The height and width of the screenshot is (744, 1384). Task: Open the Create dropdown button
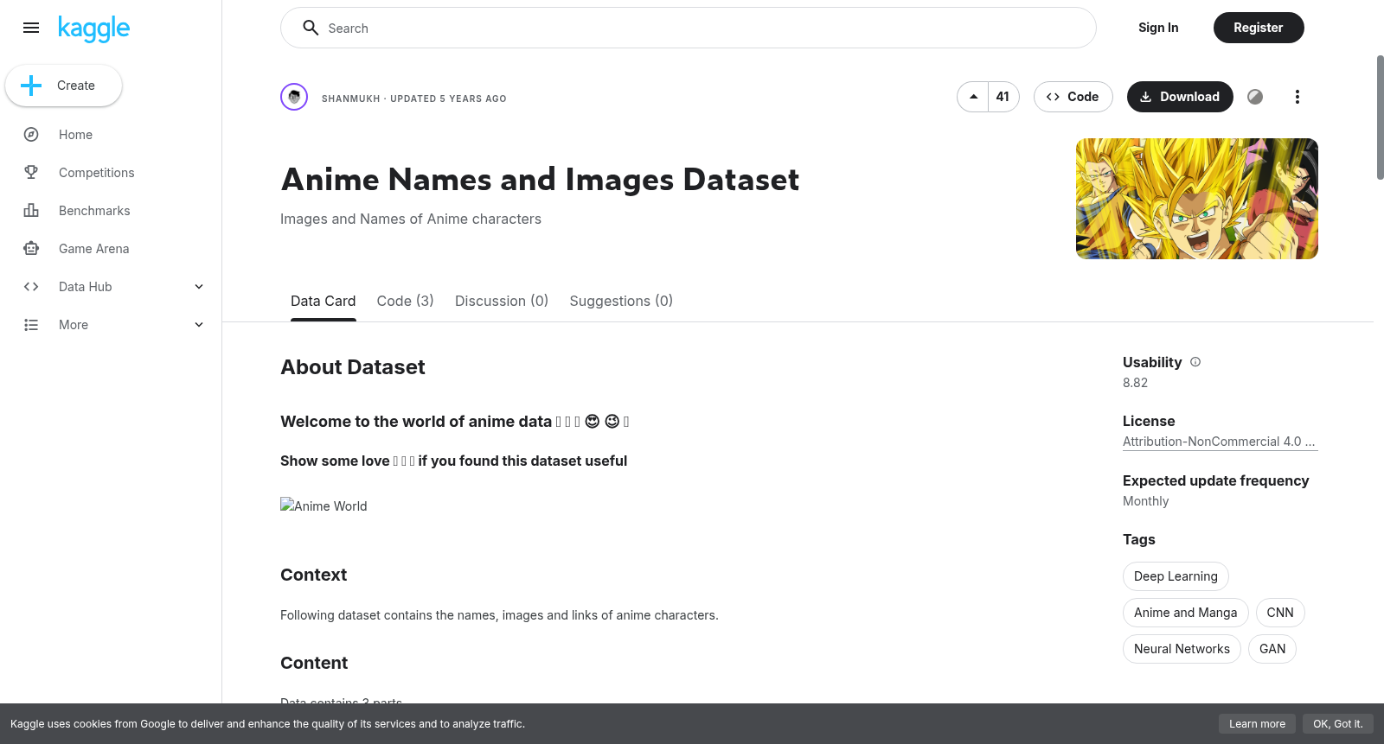pos(64,86)
